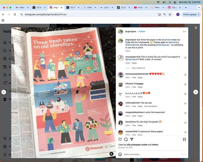Open the Reels icon in the sidebar
Image resolution: width=203 pixels, height=162 pixels.
pos(5,67)
